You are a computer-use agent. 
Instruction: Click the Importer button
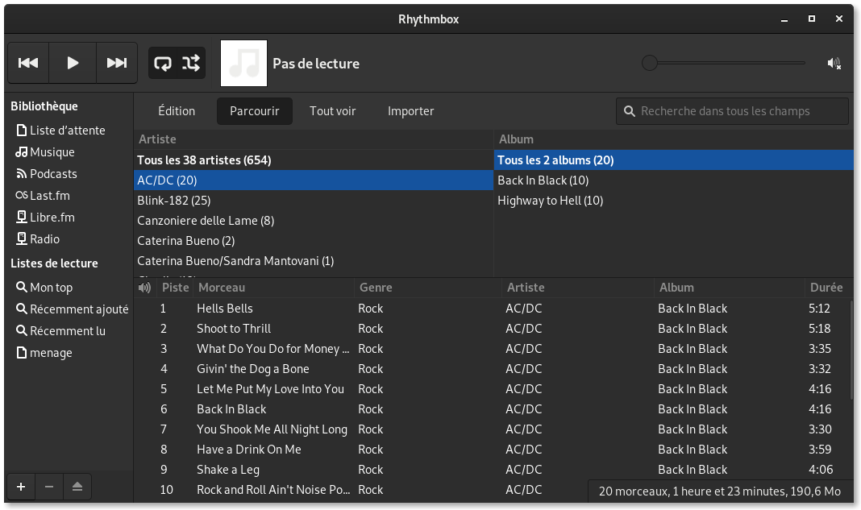click(410, 110)
